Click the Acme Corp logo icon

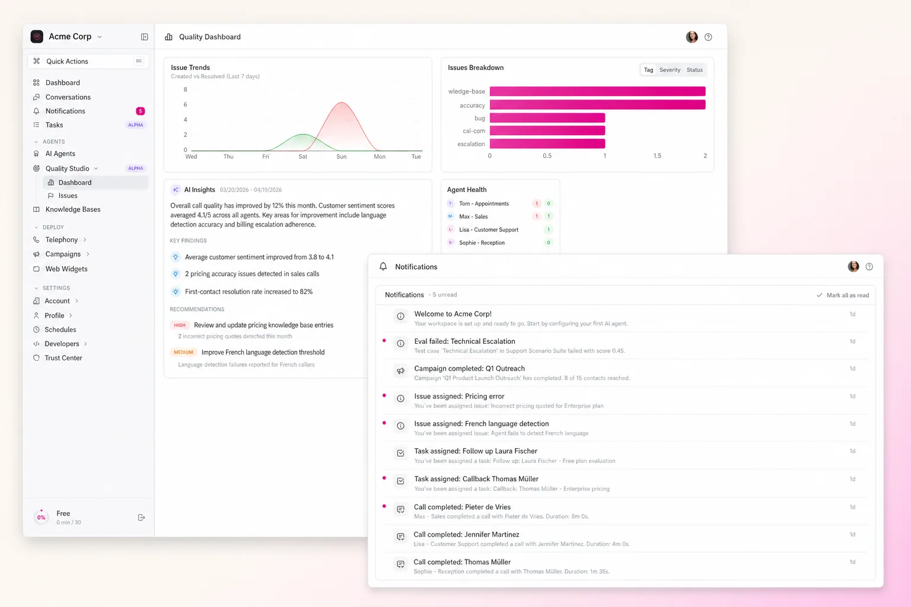tap(37, 37)
